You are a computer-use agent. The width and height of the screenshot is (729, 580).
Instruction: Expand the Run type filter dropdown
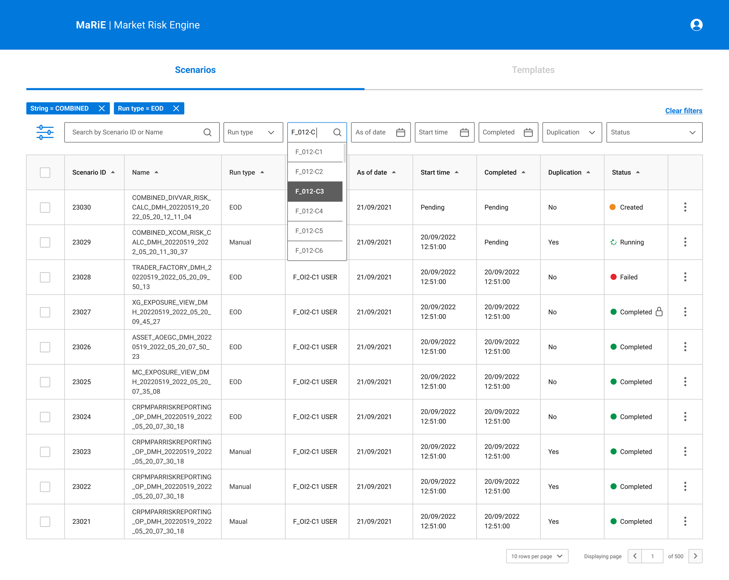pyautogui.click(x=253, y=132)
